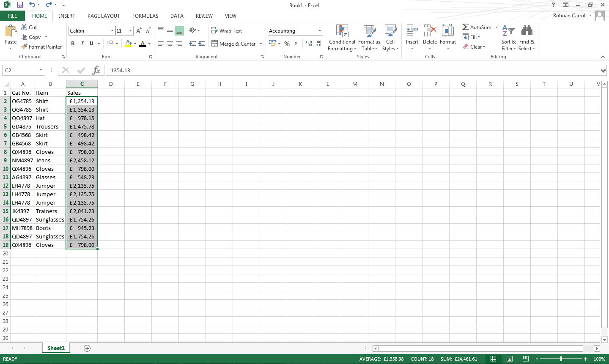Toggle Bottom Align vertical alignment
This screenshot has height=364, width=609.
click(179, 30)
